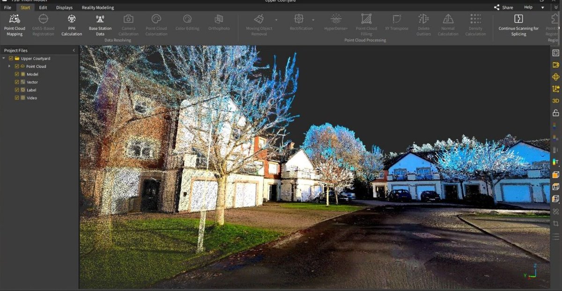
Task: Open GNSS-Based Registration
Action: 43,25
